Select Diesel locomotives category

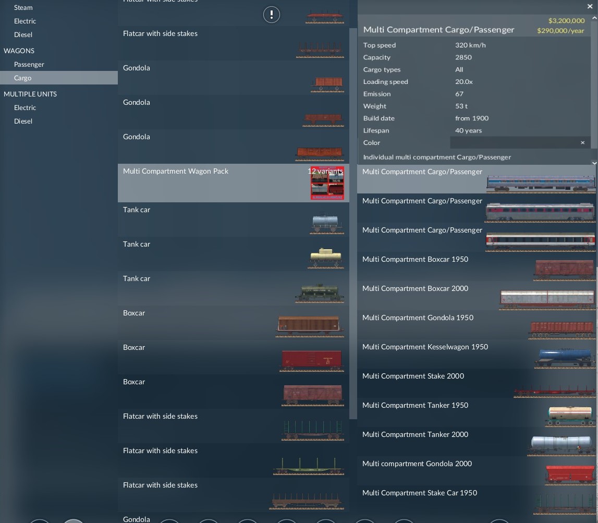coord(23,35)
